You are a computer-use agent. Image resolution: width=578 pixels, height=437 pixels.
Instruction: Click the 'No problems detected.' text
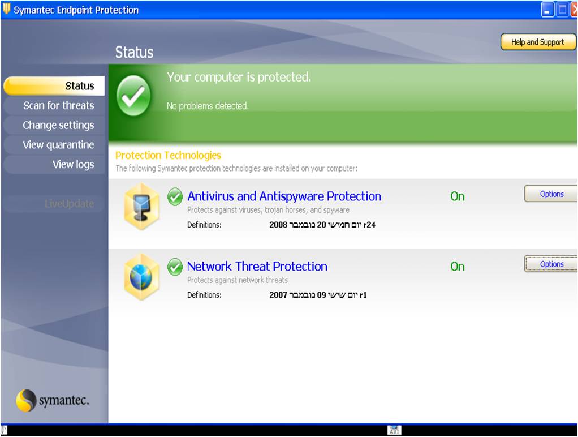pos(208,106)
